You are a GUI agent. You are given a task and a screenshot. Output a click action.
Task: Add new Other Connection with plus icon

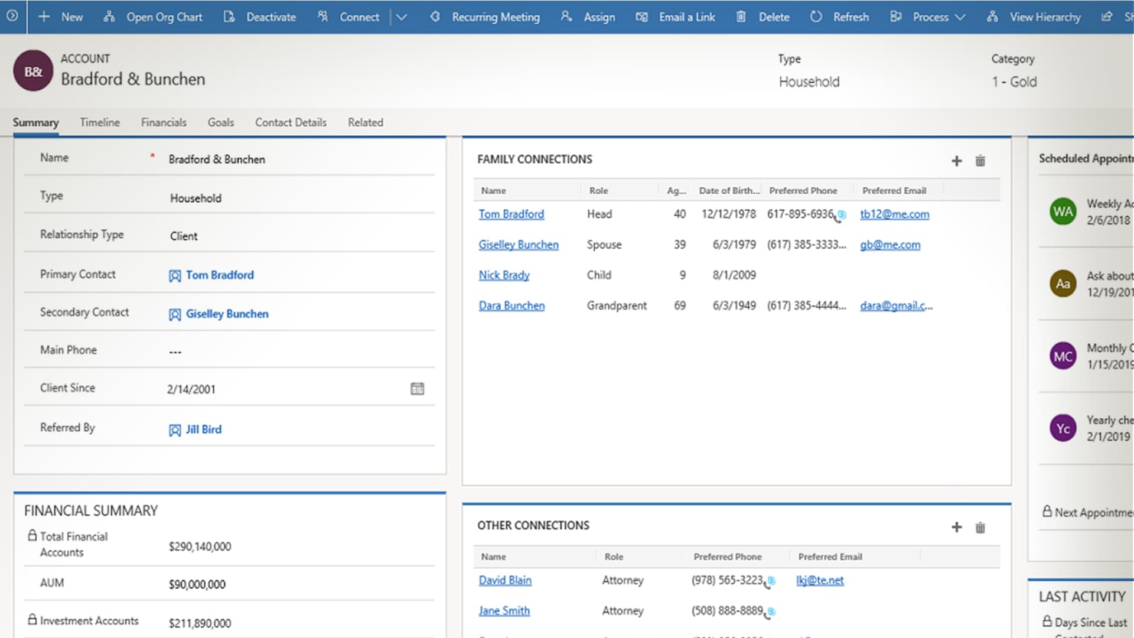(956, 527)
